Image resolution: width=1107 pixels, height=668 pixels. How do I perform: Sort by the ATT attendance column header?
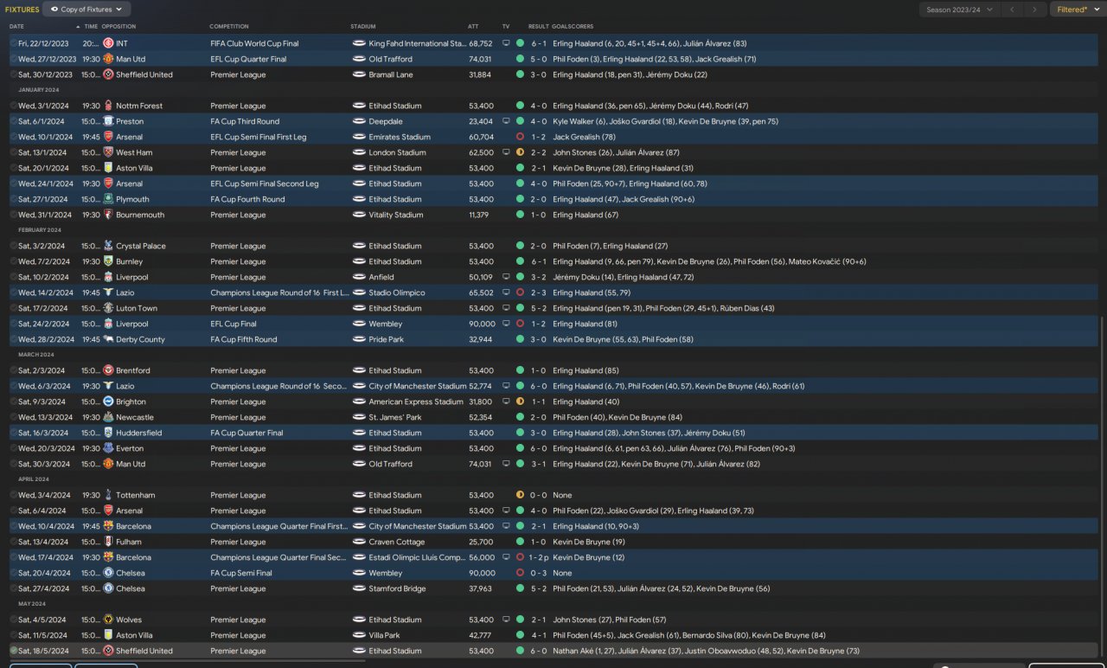(473, 27)
